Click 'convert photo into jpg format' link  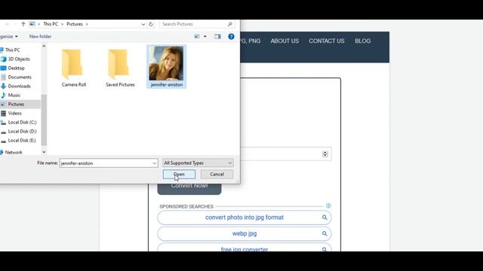click(x=245, y=218)
